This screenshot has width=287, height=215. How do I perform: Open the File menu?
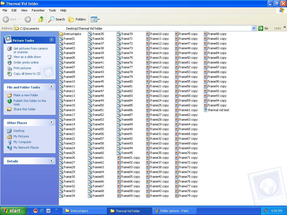pyautogui.click(x=5, y=10)
